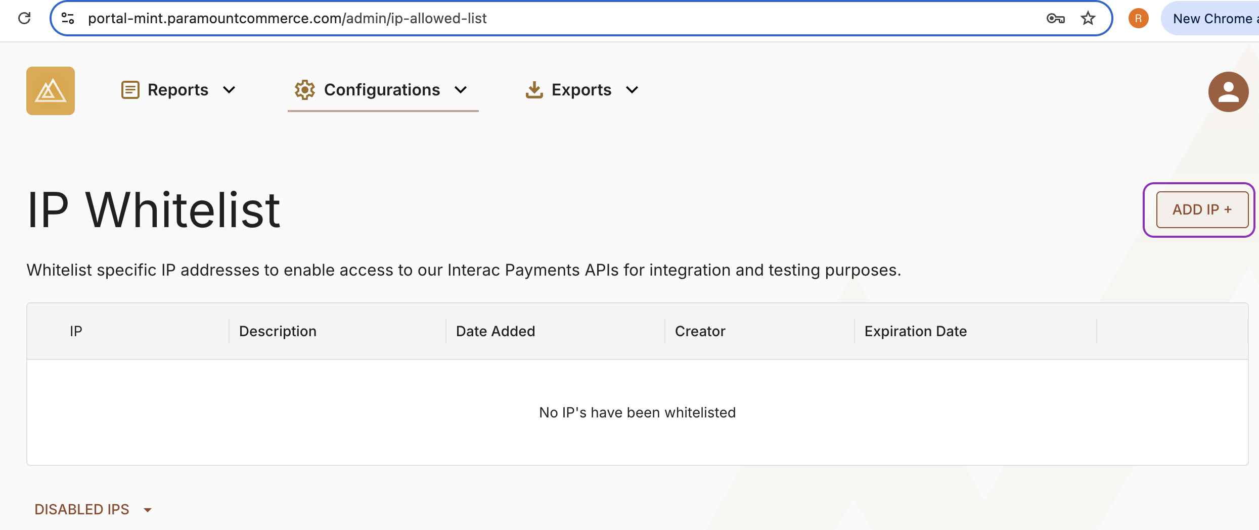Expand the Configurations dropdown menu
Viewport: 1259px width, 530px height.
[461, 90]
